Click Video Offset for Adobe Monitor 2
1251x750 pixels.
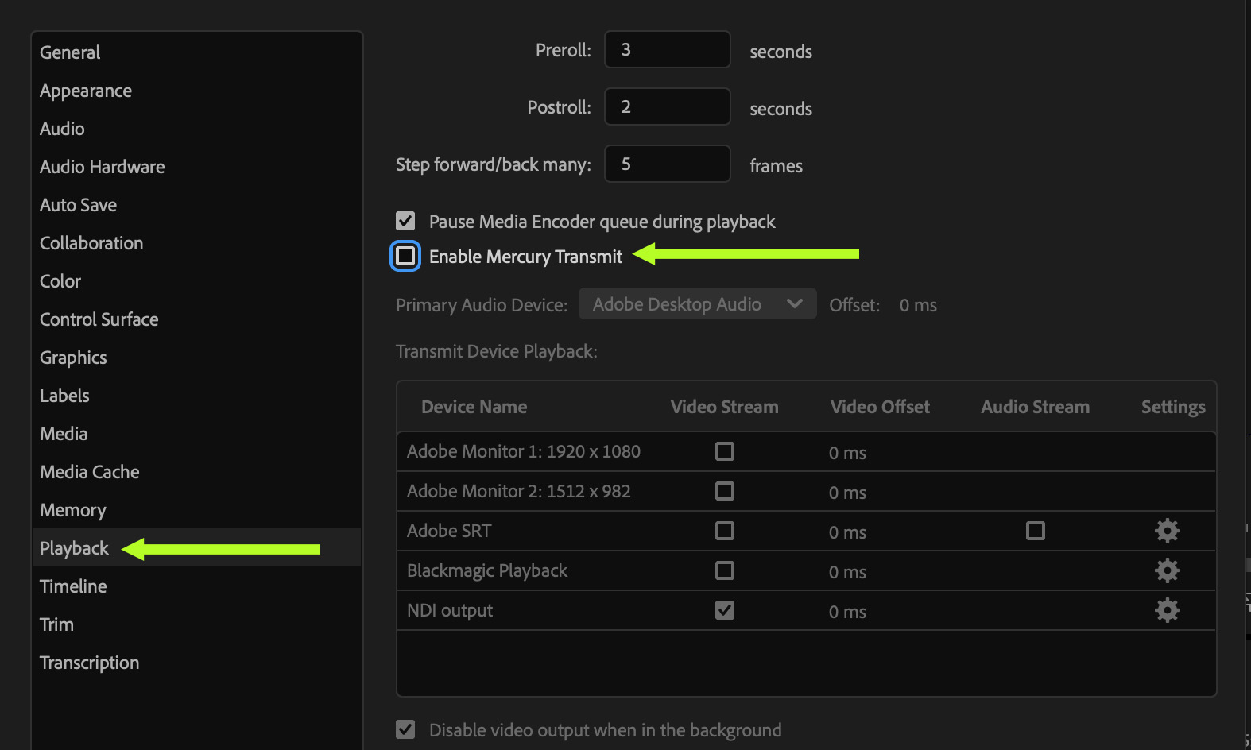(847, 493)
